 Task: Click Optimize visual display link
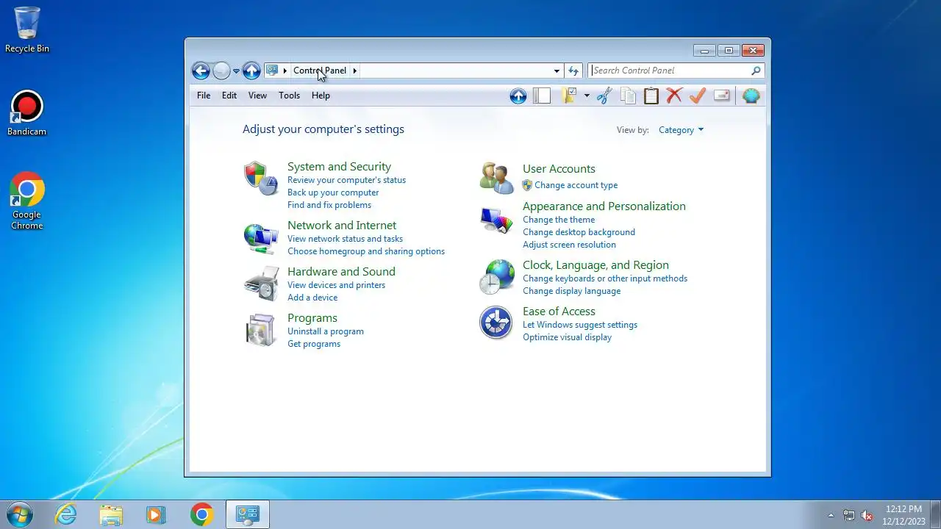click(567, 337)
